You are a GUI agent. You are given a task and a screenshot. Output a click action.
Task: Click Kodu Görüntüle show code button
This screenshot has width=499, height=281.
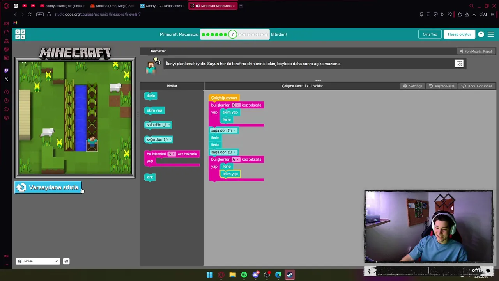point(477,86)
